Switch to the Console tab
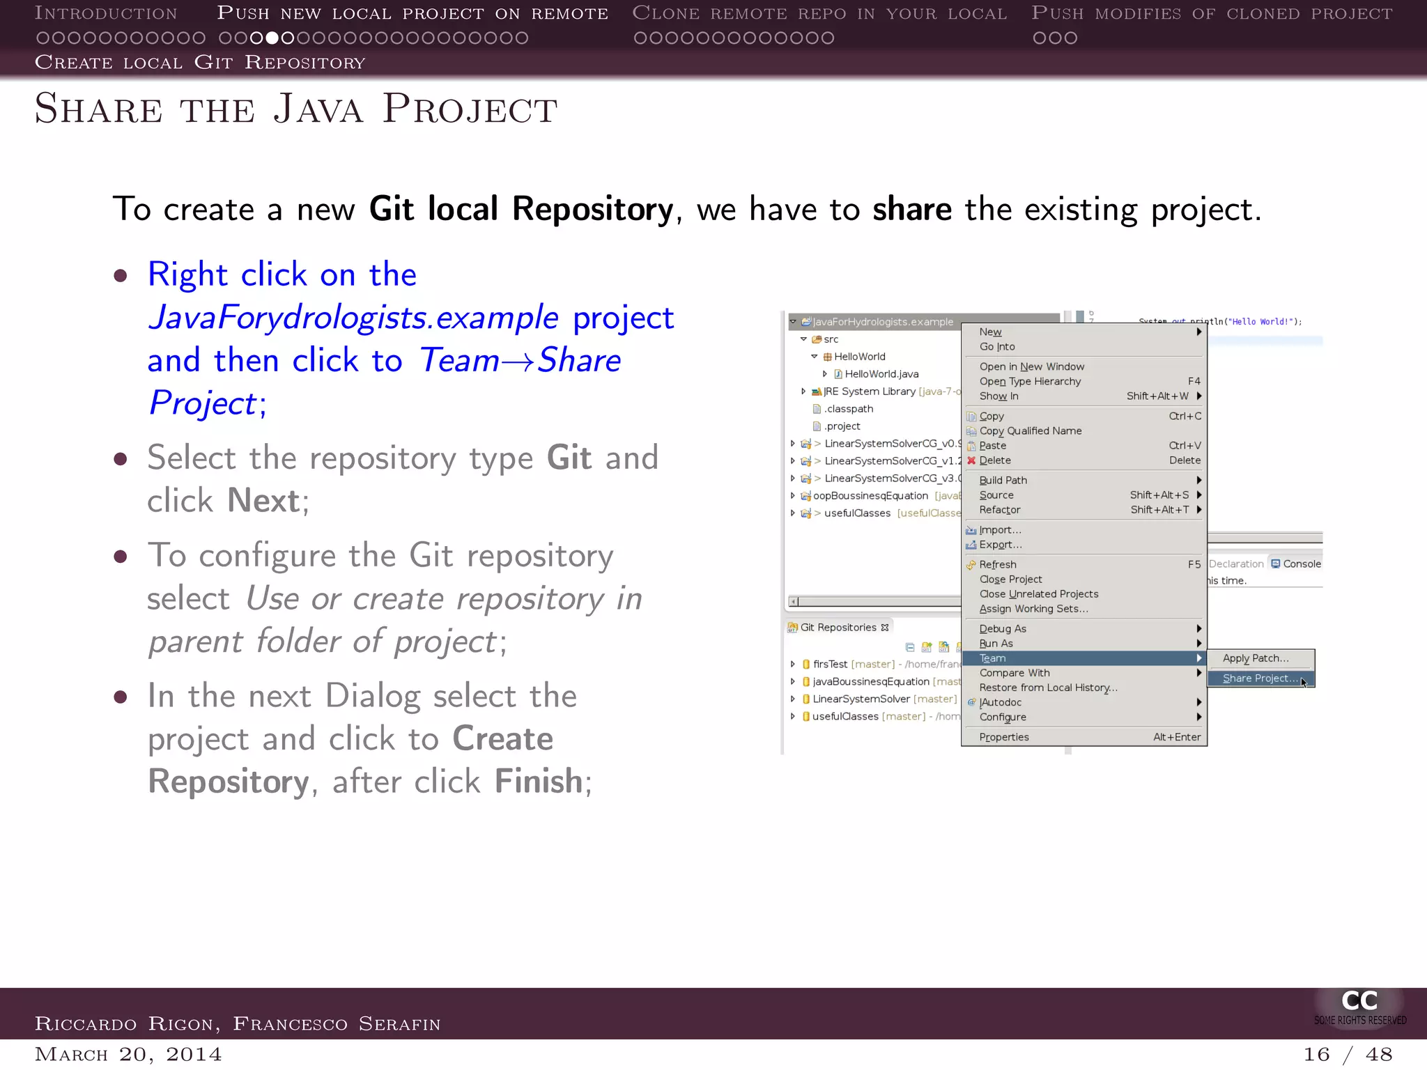Screen dimensions: 1427x1070 [1296, 564]
